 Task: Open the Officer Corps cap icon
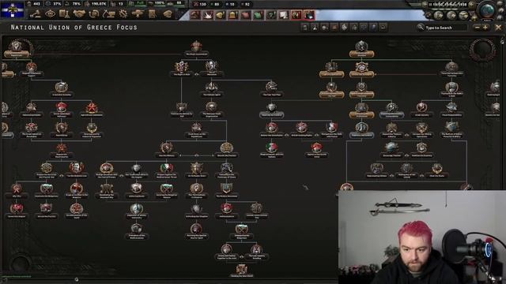(167, 14)
